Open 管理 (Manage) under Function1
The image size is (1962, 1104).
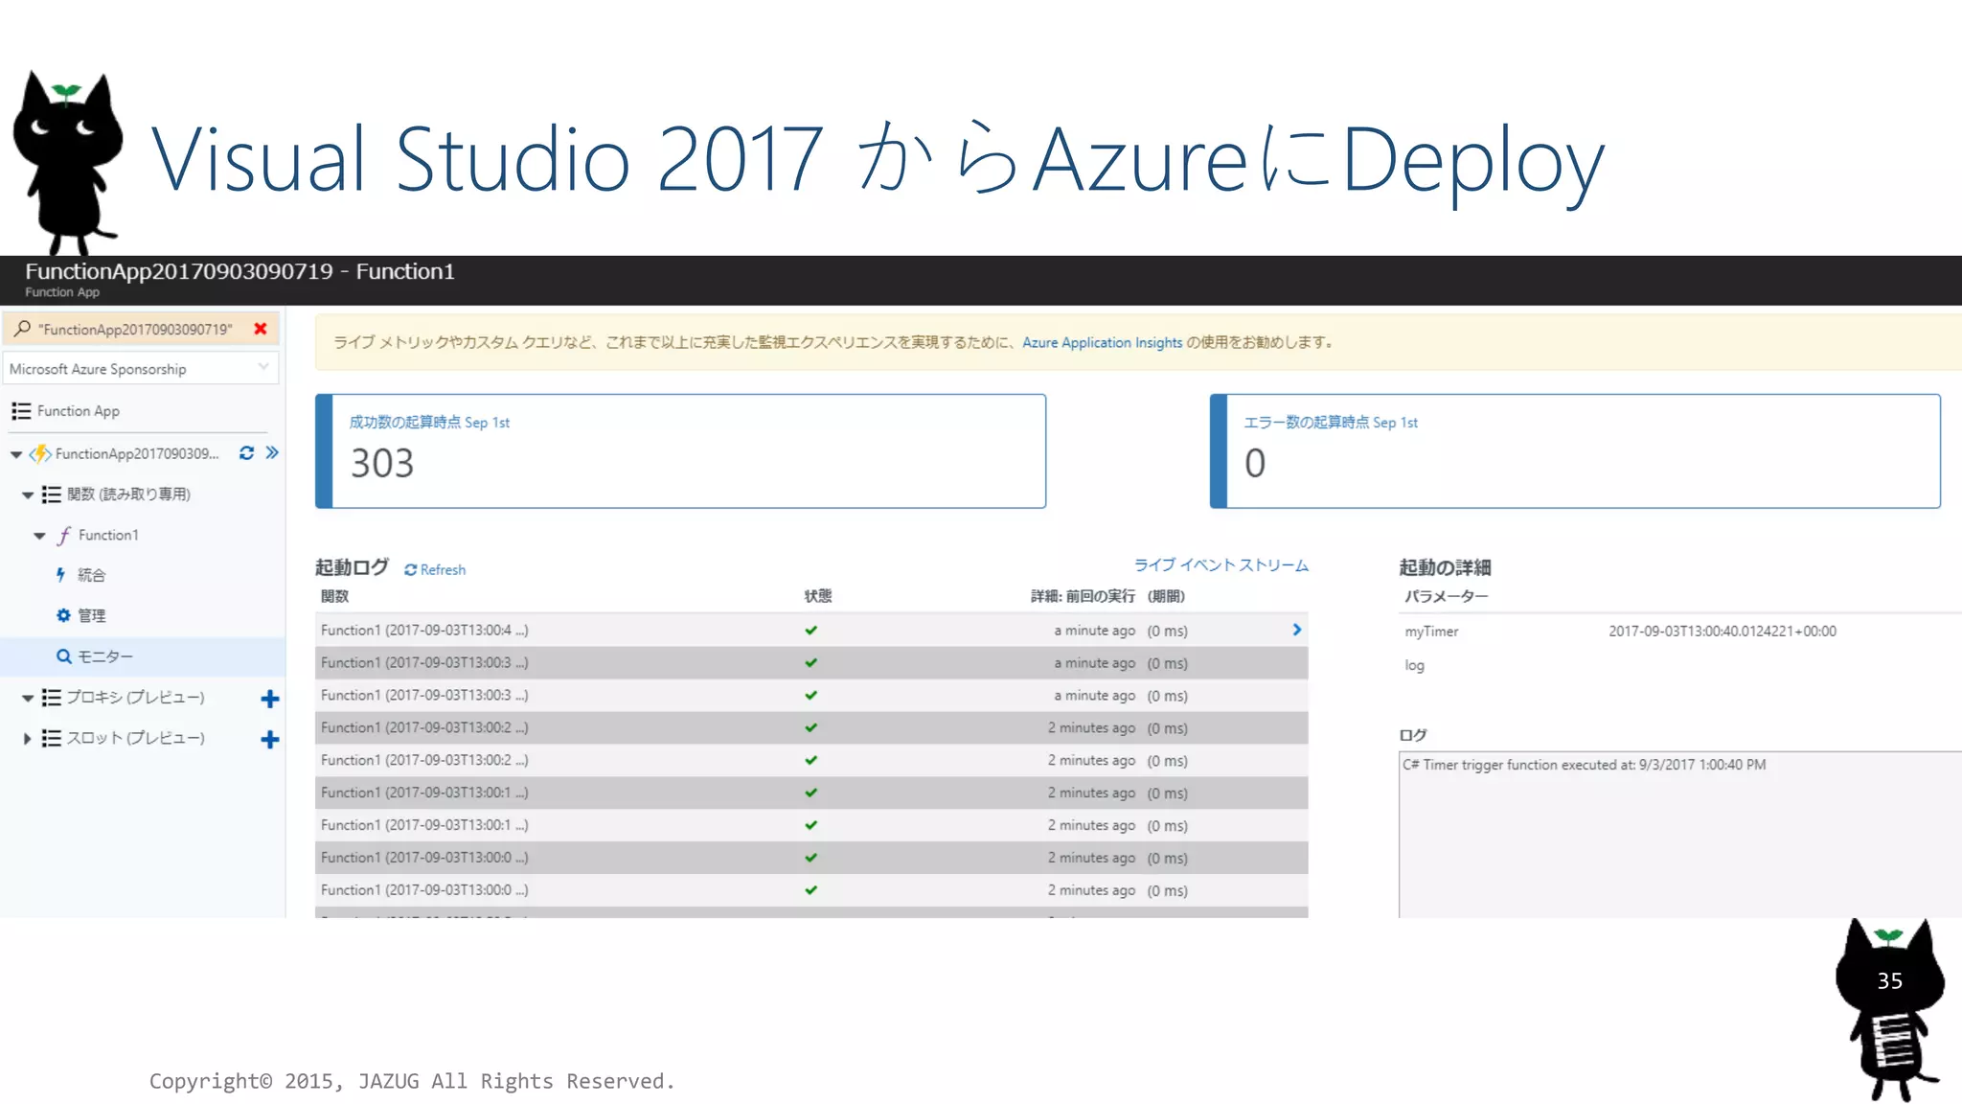[x=91, y=615]
